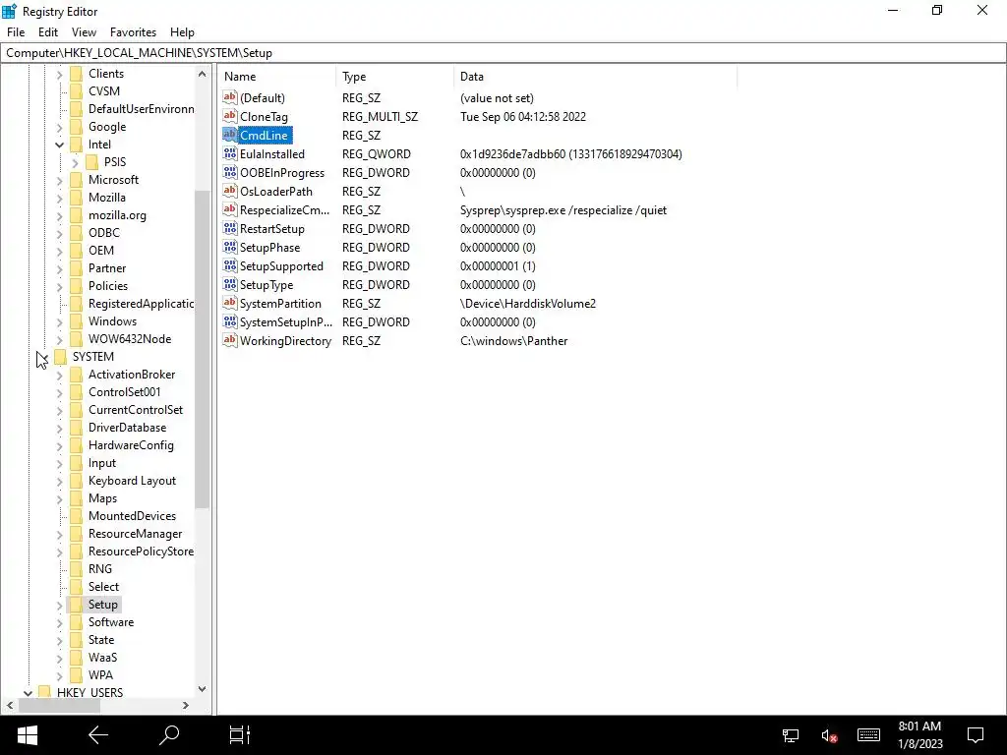The width and height of the screenshot is (1007, 755).
Task: Sort values by Name column header
Action: tap(276, 77)
